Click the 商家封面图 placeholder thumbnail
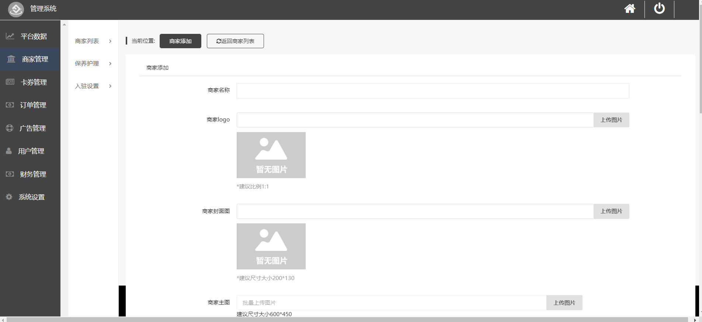Viewport: 702px width, 322px height. pos(271,246)
